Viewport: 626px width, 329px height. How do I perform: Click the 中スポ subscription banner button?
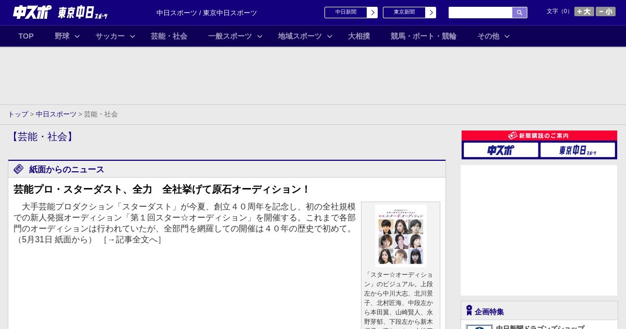click(501, 150)
